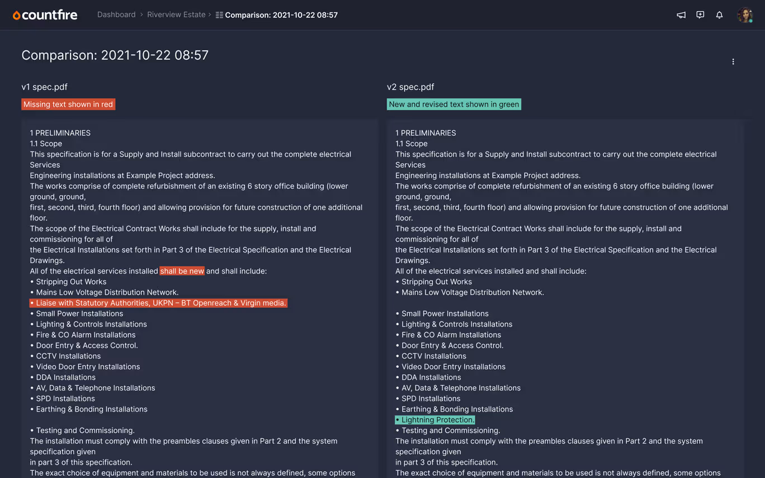Click 'Small Power Installations' in the v1 panel
This screenshot has height=478, width=765.
coord(79,314)
